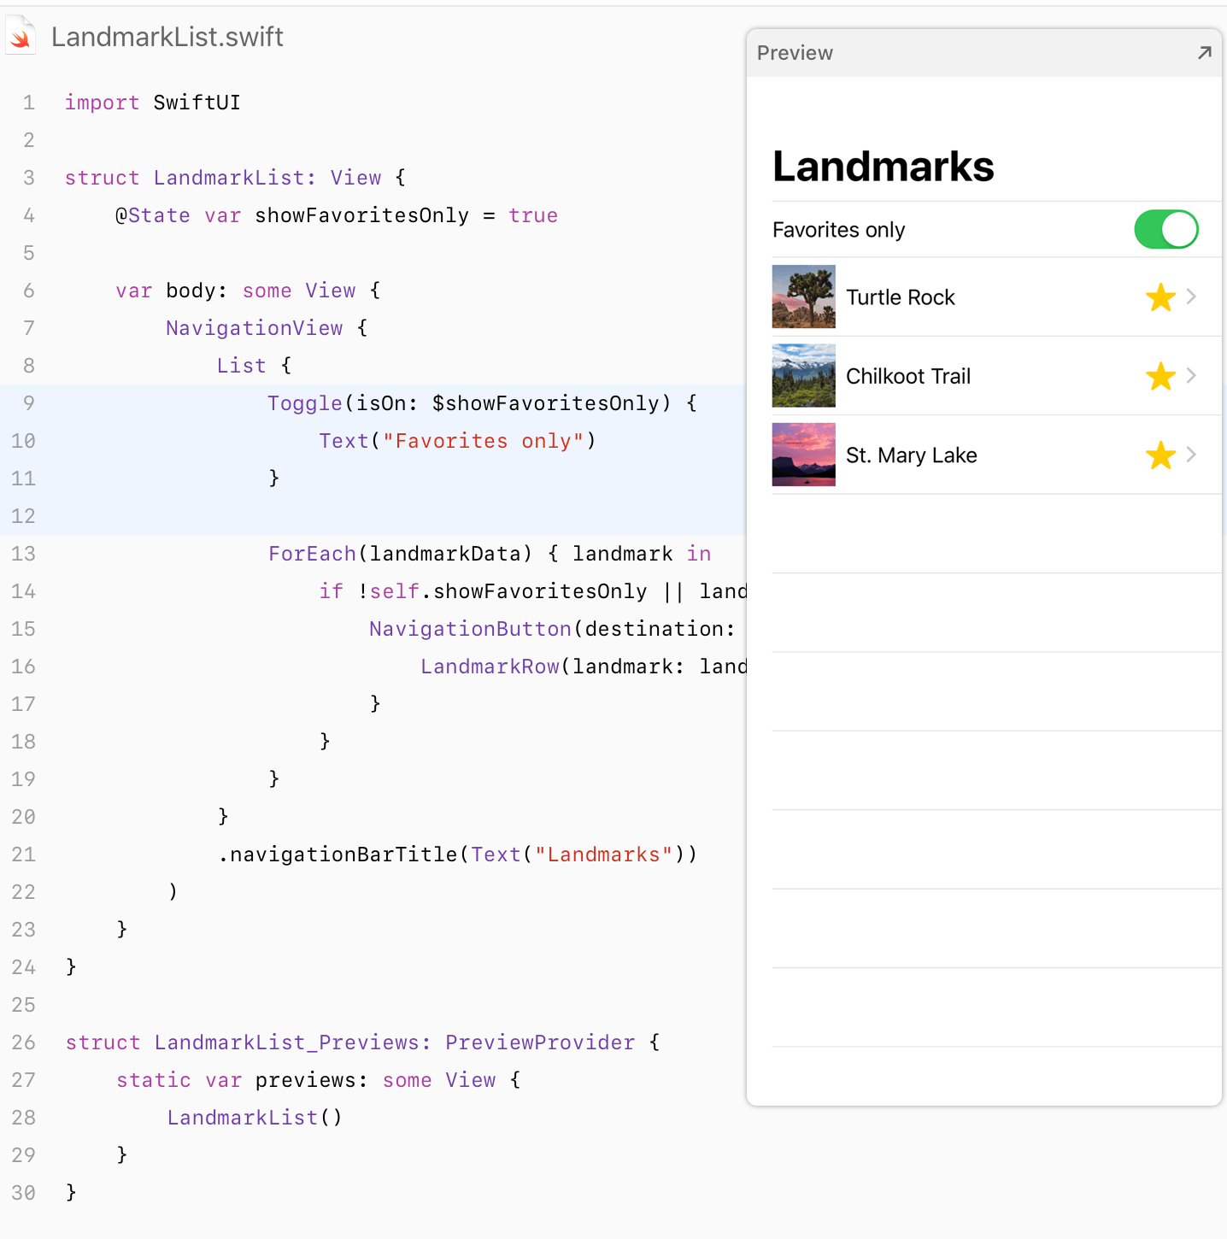Click the Preview panel header label
The width and height of the screenshot is (1227, 1239).
pyautogui.click(x=795, y=53)
